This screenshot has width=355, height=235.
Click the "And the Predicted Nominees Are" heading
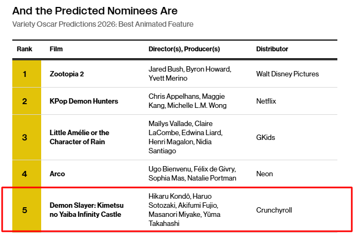pos(95,11)
